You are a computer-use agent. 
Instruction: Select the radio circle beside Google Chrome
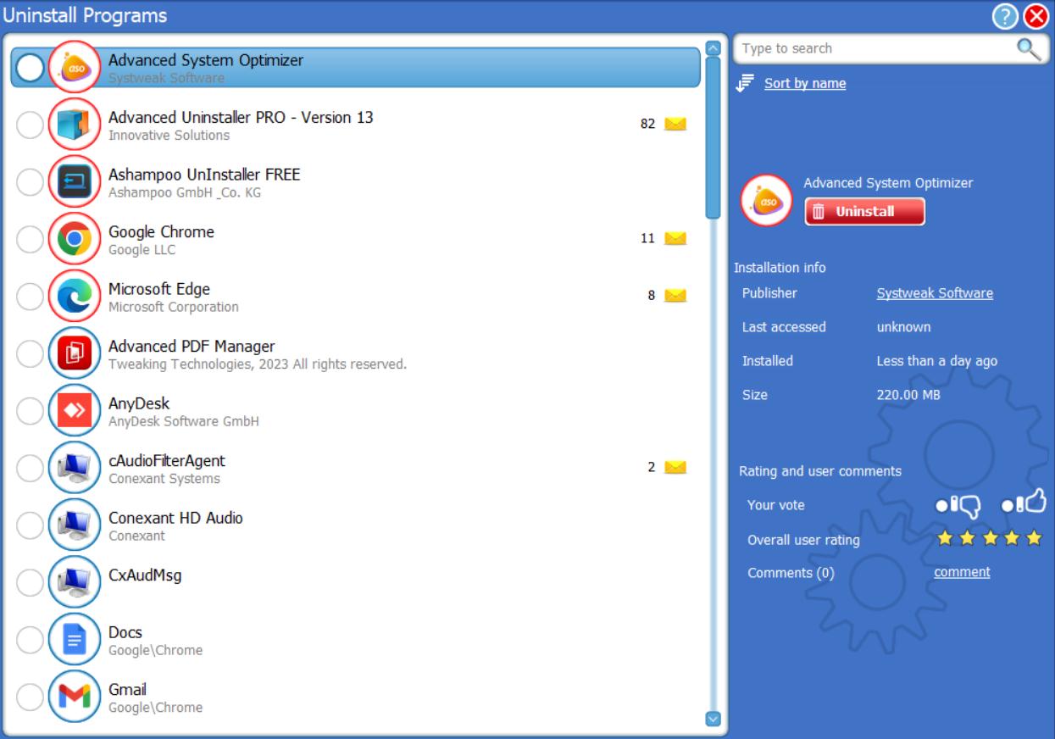coord(31,239)
